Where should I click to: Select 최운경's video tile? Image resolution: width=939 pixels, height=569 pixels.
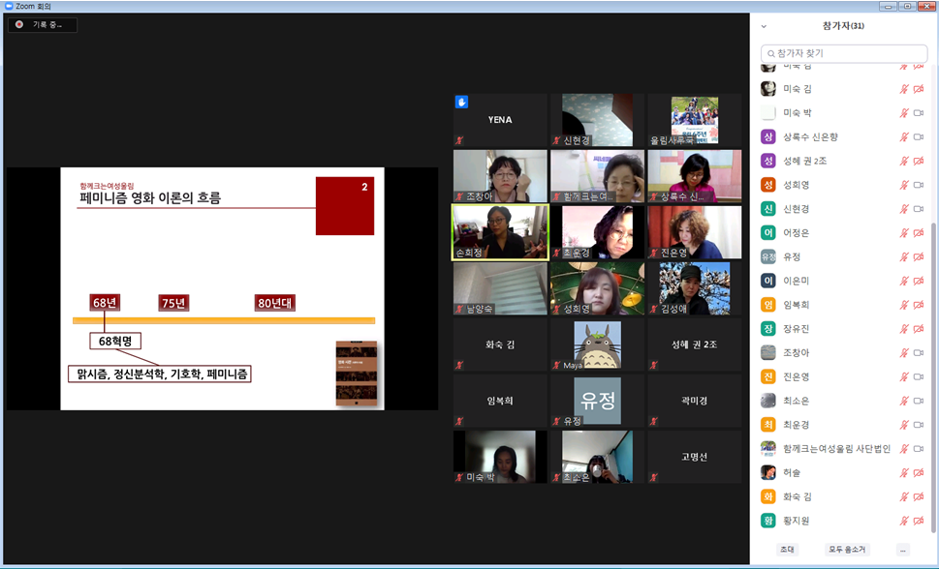click(x=597, y=232)
